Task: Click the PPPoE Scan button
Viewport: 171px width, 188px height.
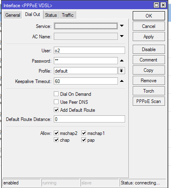Action: (x=149, y=101)
